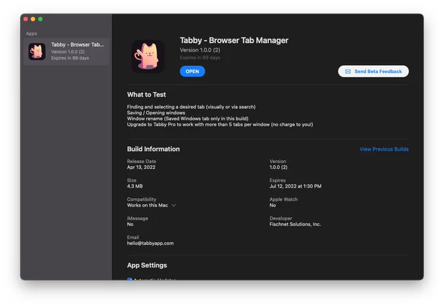This screenshot has width=444, height=307.
Task: Click the Apps sidebar section label
Action: click(x=31, y=33)
